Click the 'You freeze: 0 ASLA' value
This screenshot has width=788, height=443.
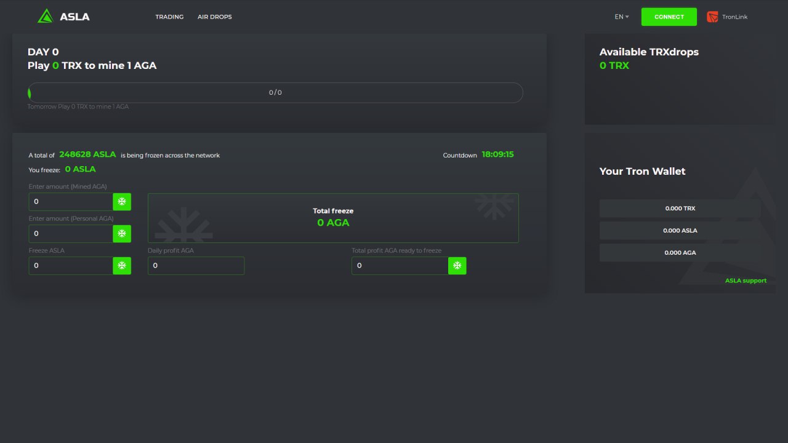click(80, 169)
